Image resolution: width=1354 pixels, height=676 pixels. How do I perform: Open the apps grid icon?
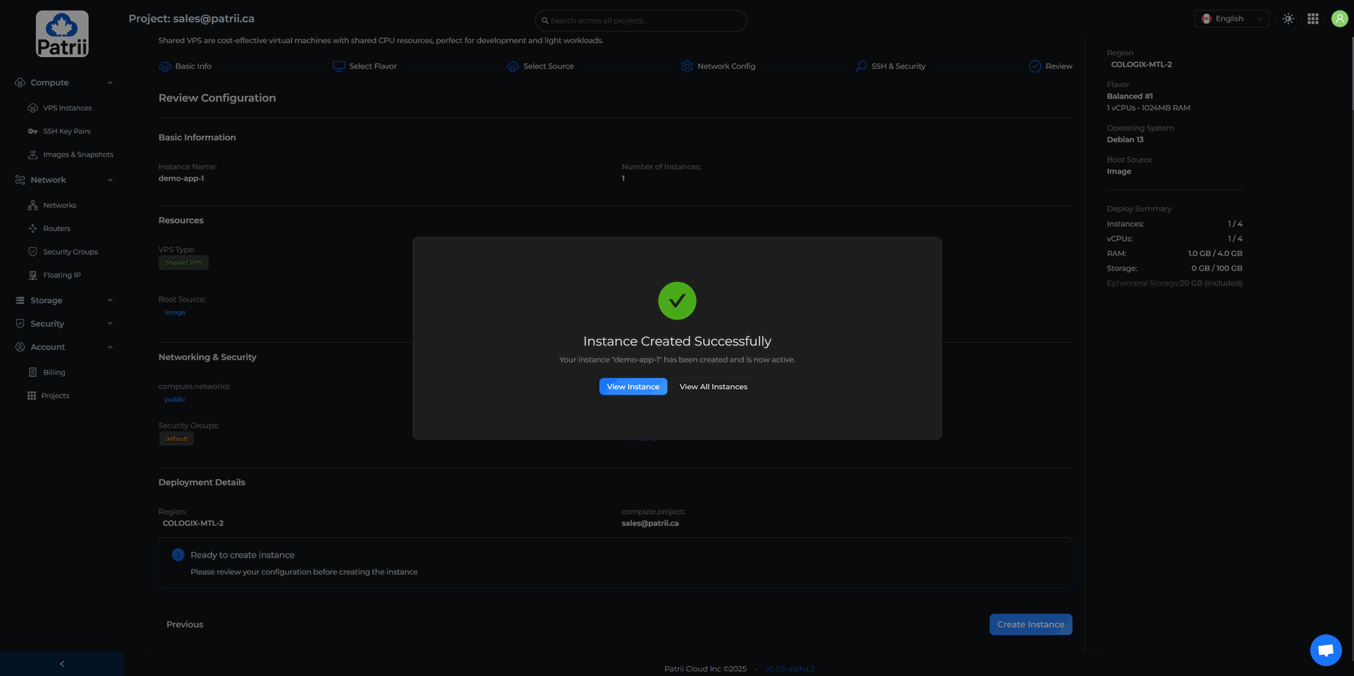coord(1312,19)
